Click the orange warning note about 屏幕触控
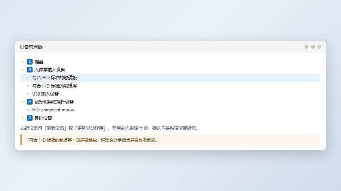This screenshot has width=341, height=191. click(x=170, y=140)
